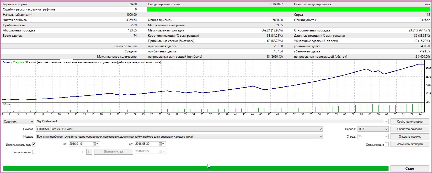
Task: Click the Пропустить до button
Action: click(113, 152)
